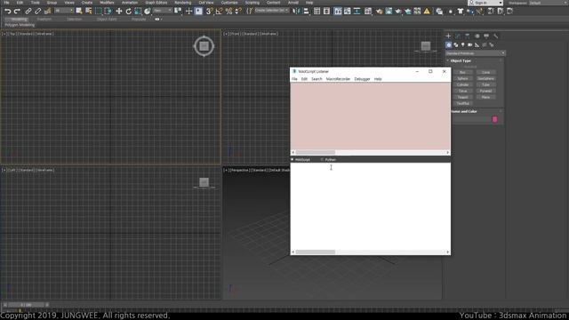This screenshot has height=320, width=569.
Task: Click the yellow warning triangle toolbar icon
Action: [x=427, y=12]
